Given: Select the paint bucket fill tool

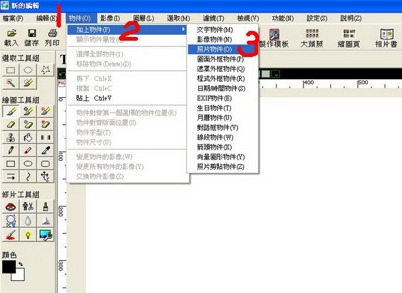Looking at the screenshot, I should (x=28, y=137).
